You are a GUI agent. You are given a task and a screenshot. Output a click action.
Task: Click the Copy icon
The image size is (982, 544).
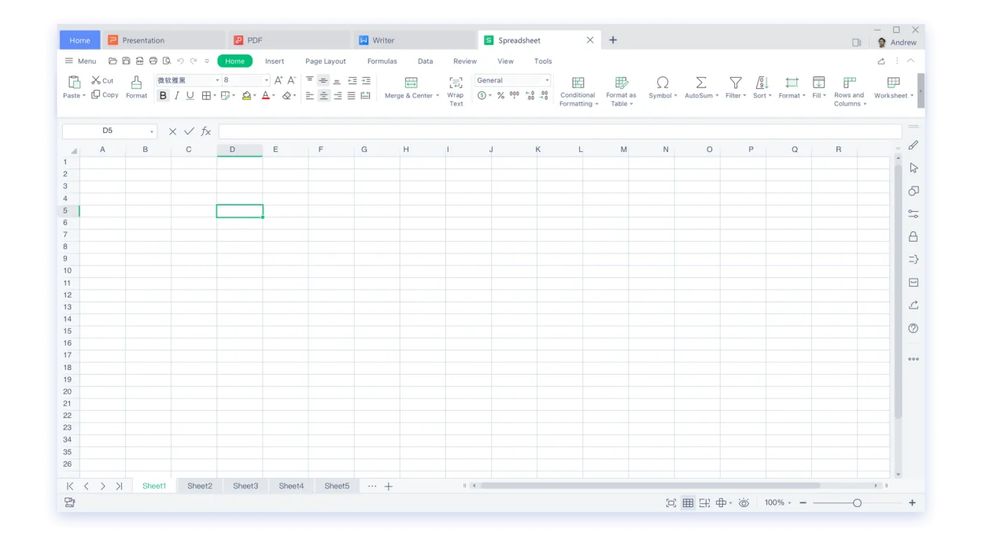point(96,94)
